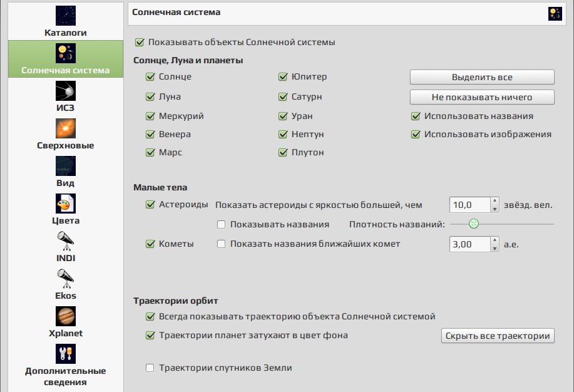Toggle Показывать объекты Солнечной системы checkbox
This screenshot has height=392, width=574.
pyautogui.click(x=140, y=43)
